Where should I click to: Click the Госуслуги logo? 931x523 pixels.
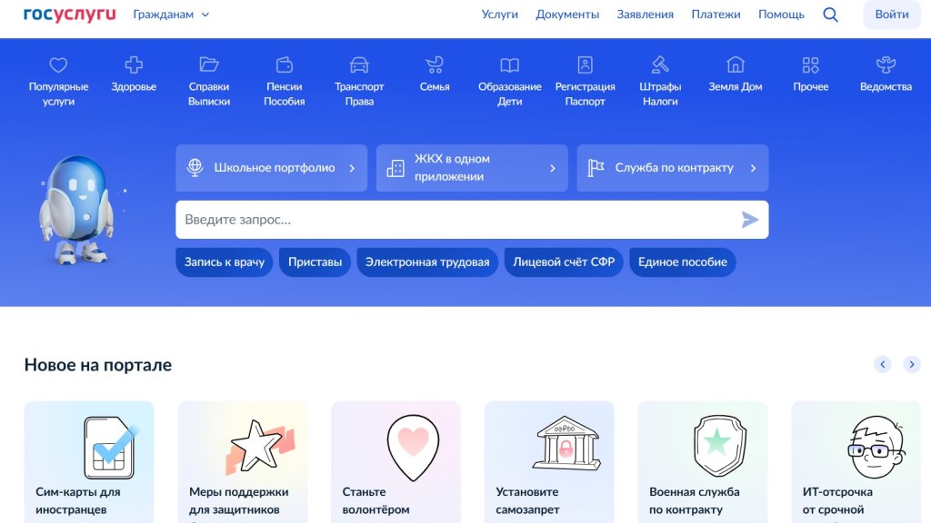pyautogui.click(x=69, y=15)
